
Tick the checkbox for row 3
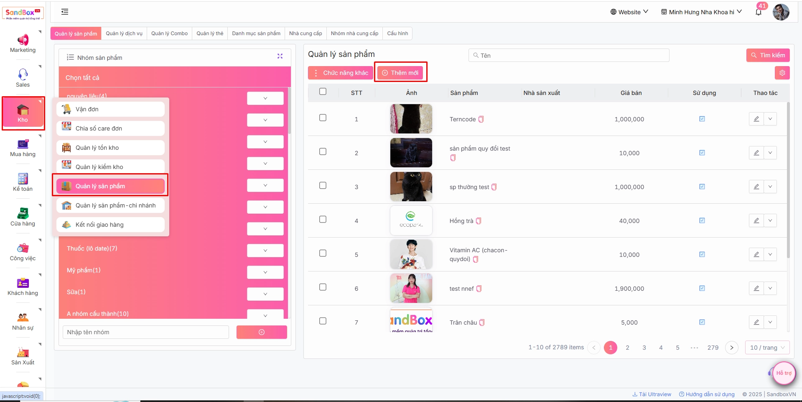[323, 185]
